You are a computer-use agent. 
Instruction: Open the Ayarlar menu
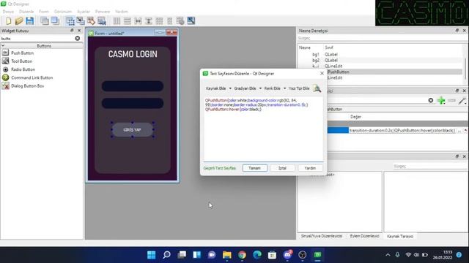pyautogui.click(x=84, y=12)
